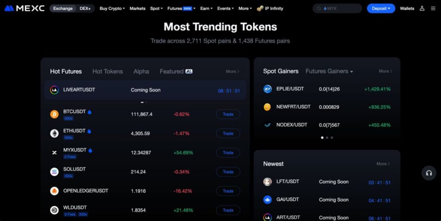
Task: Open the user profile account icon
Action: click(422, 9)
